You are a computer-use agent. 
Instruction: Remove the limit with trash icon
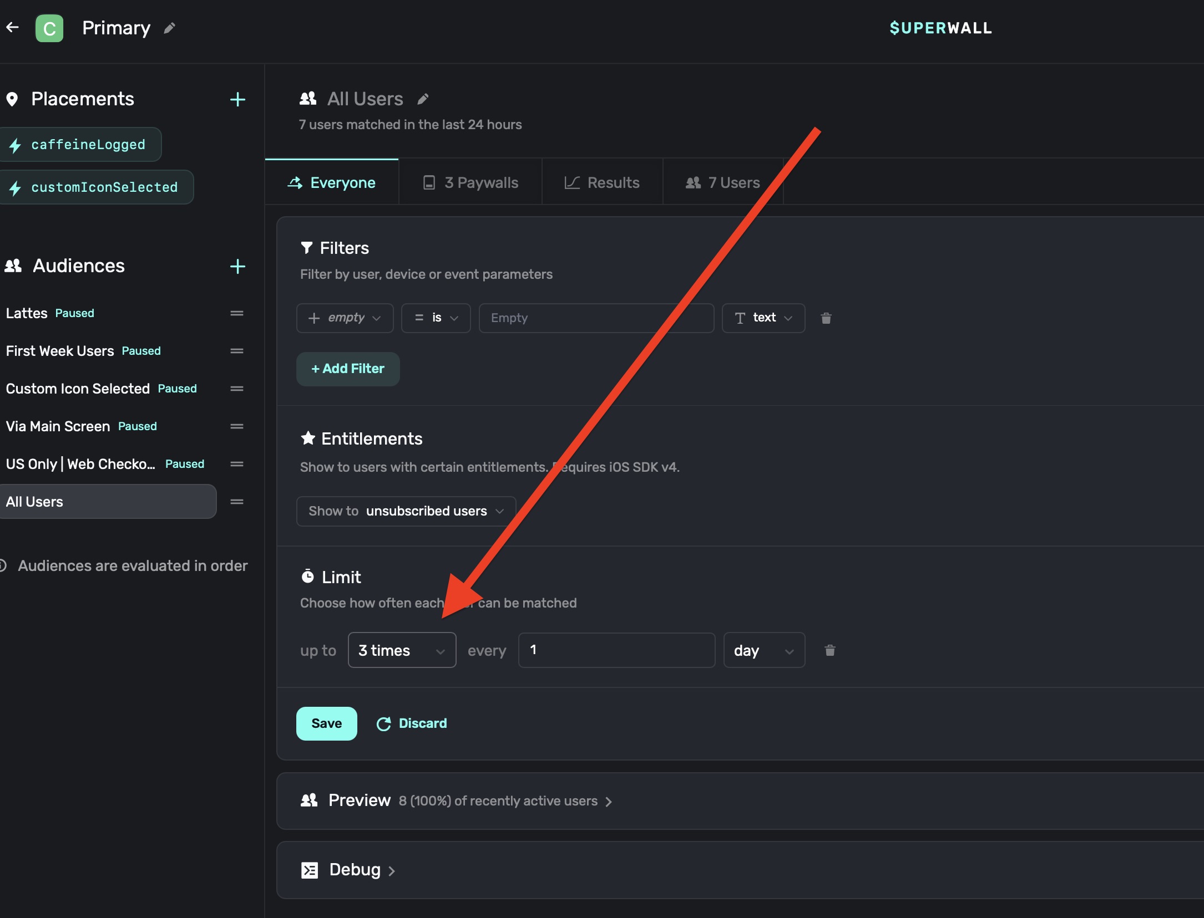(829, 650)
